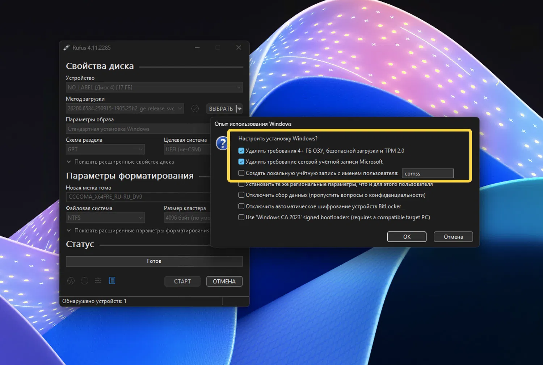Click the question mark icon in dialog
This screenshot has height=365, width=543.
(x=222, y=143)
